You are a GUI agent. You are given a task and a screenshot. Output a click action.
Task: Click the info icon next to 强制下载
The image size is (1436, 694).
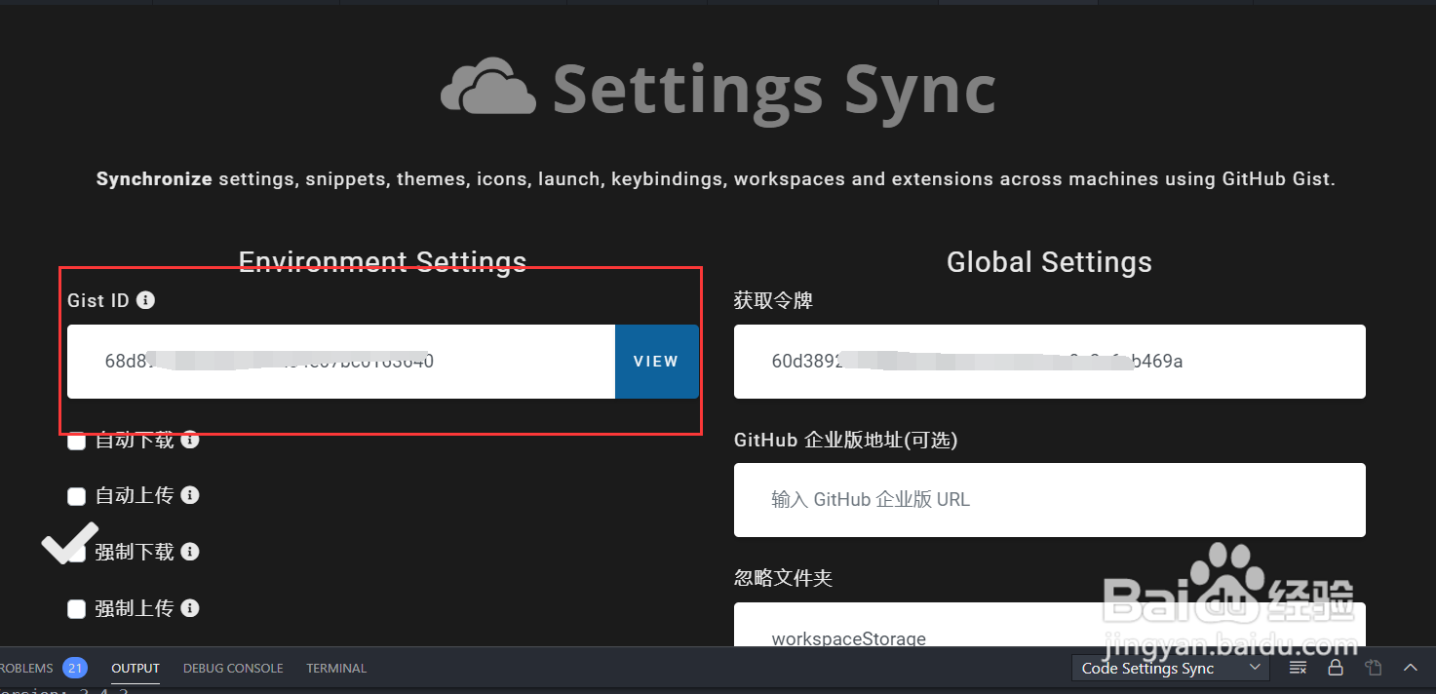point(191,551)
